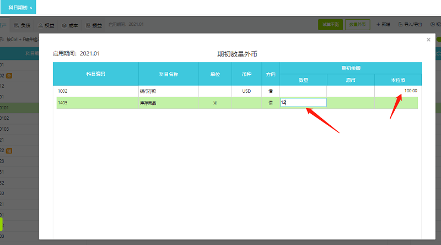Switch to the 成本 tab behind the dialog
441x245 pixels.
point(70,25)
